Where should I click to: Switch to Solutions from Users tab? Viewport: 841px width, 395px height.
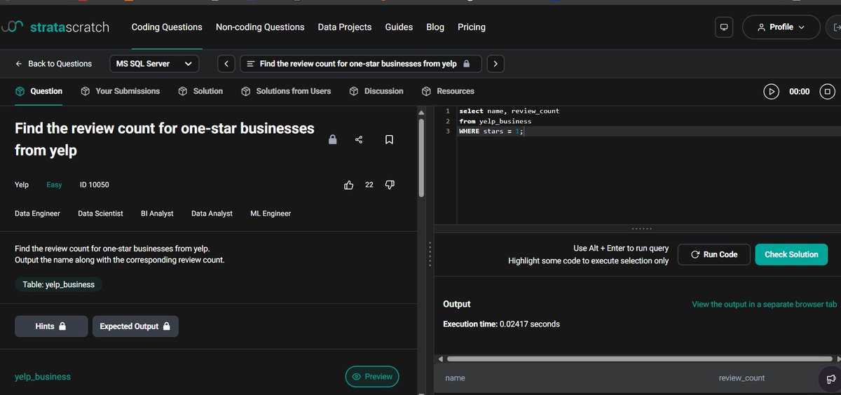(x=286, y=91)
